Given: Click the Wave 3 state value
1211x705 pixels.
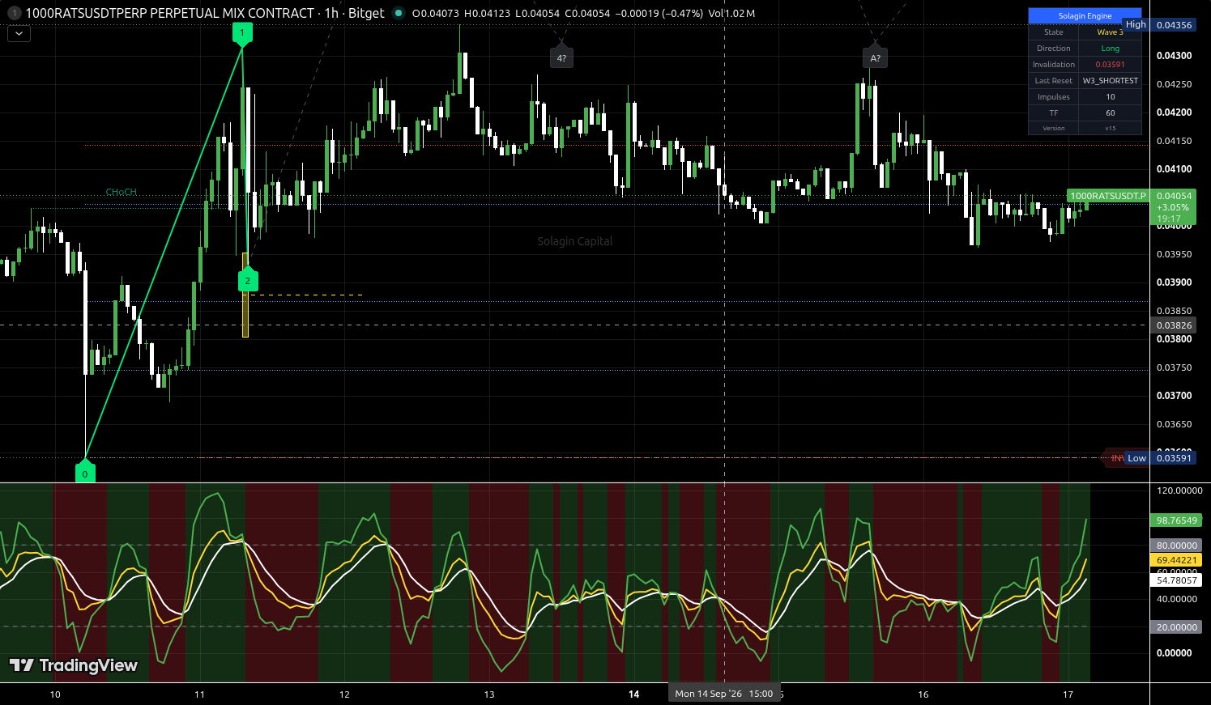Looking at the screenshot, I should point(1110,32).
